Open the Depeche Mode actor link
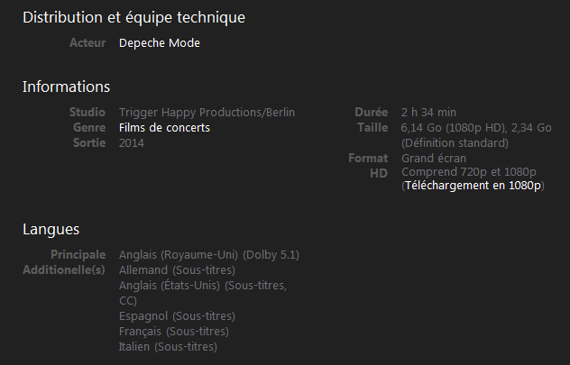 coord(159,43)
